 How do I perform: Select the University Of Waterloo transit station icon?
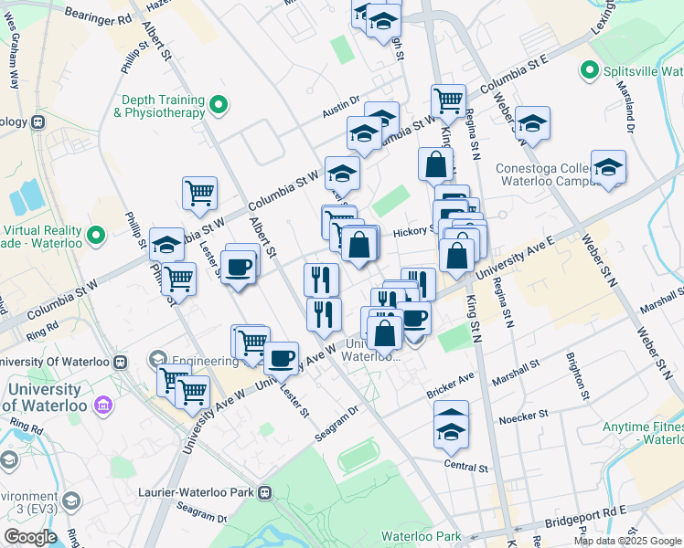tap(120, 361)
